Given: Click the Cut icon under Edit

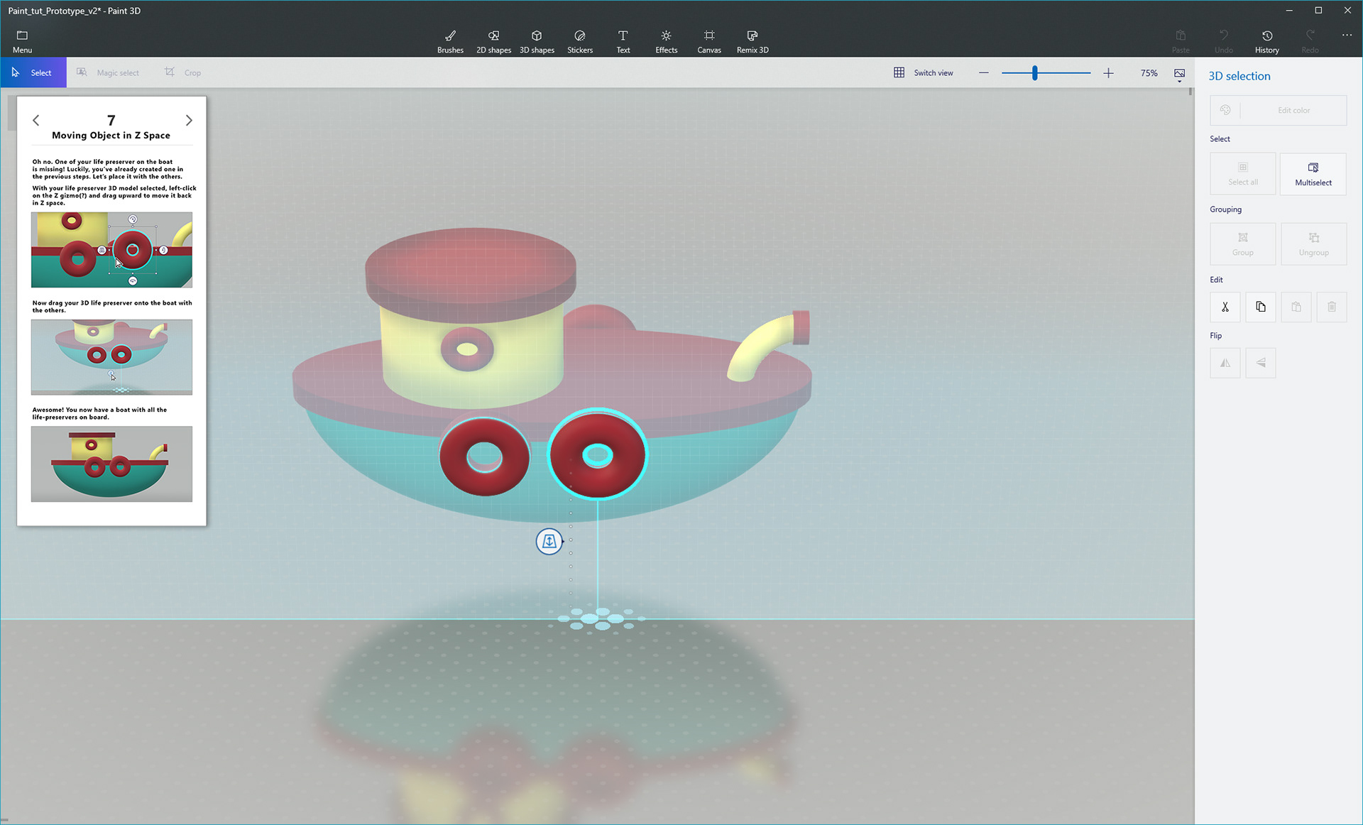Looking at the screenshot, I should 1225,307.
